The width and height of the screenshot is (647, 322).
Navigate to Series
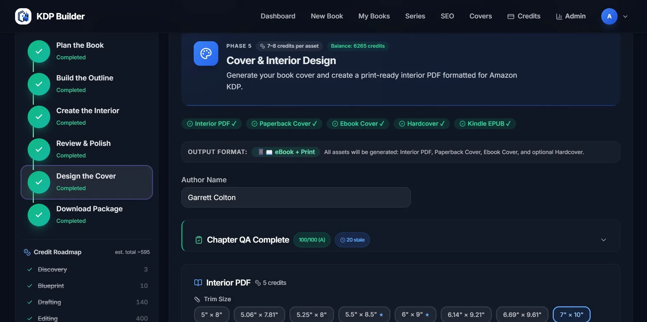(x=415, y=16)
